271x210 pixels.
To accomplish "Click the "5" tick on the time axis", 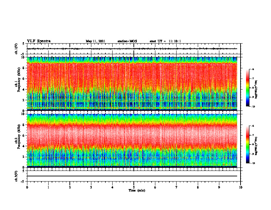I will pos(134,187).
